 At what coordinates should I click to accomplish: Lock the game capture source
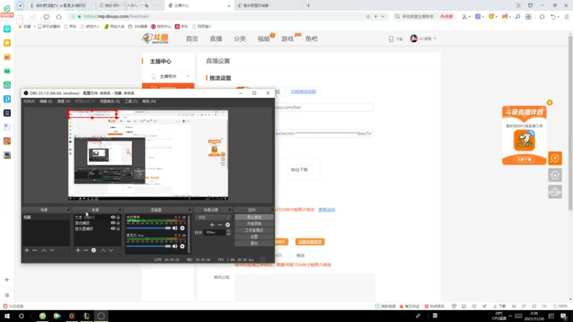tap(118, 223)
